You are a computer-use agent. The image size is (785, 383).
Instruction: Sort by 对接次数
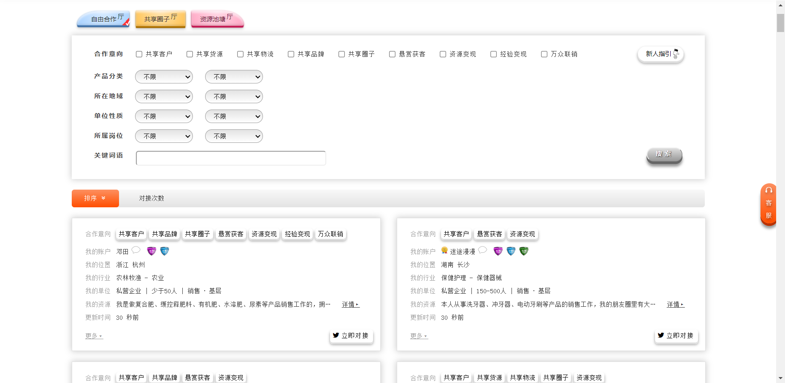(152, 198)
